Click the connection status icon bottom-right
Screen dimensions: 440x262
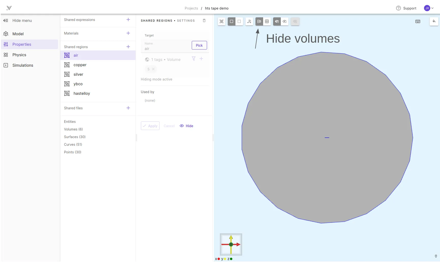click(436, 256)
